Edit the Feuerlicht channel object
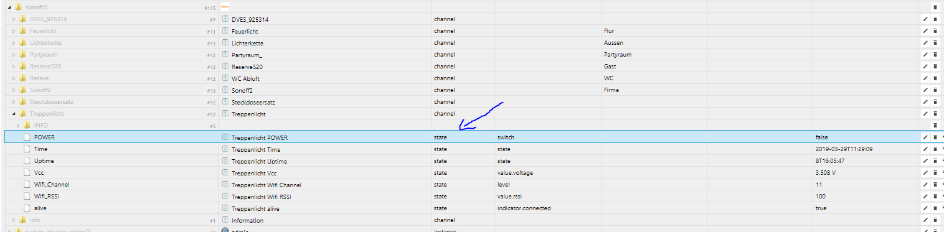 coord(925,31)
